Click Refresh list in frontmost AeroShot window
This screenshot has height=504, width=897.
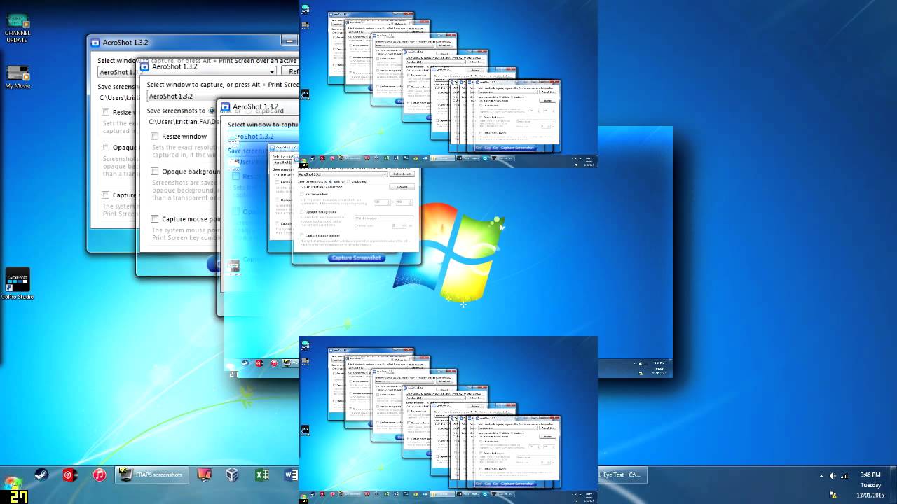[x=402, y=174]
